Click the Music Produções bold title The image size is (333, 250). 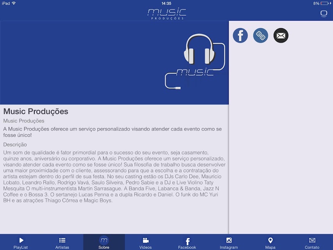point(36,111)
